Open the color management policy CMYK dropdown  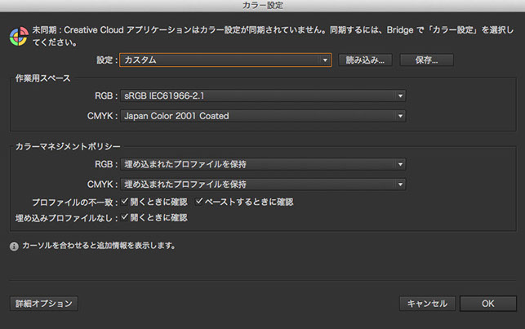[x=263, y=185]
